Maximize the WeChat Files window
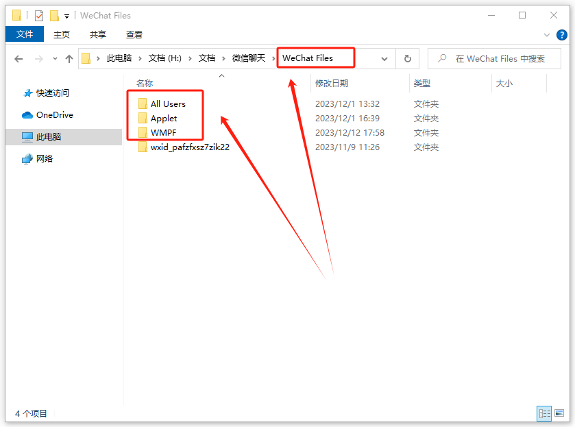The height and width of the screenshot is (427, 575). click(x=522, y=15)
